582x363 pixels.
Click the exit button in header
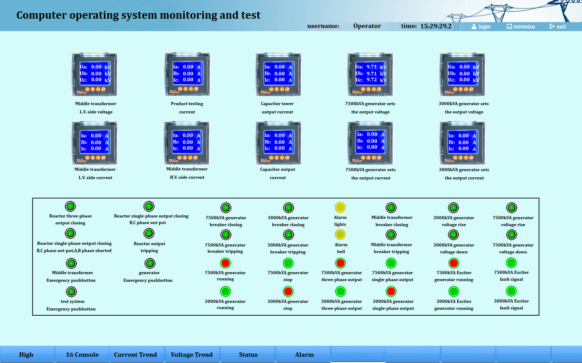pos(558,27)
